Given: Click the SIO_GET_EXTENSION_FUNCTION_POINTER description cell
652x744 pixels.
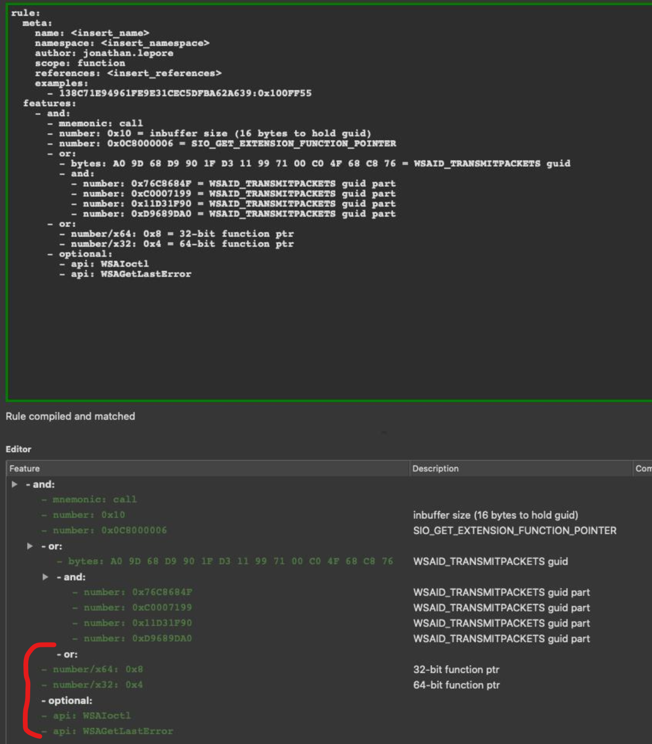Looking at the screenshot, I should (x=514, y=530).
